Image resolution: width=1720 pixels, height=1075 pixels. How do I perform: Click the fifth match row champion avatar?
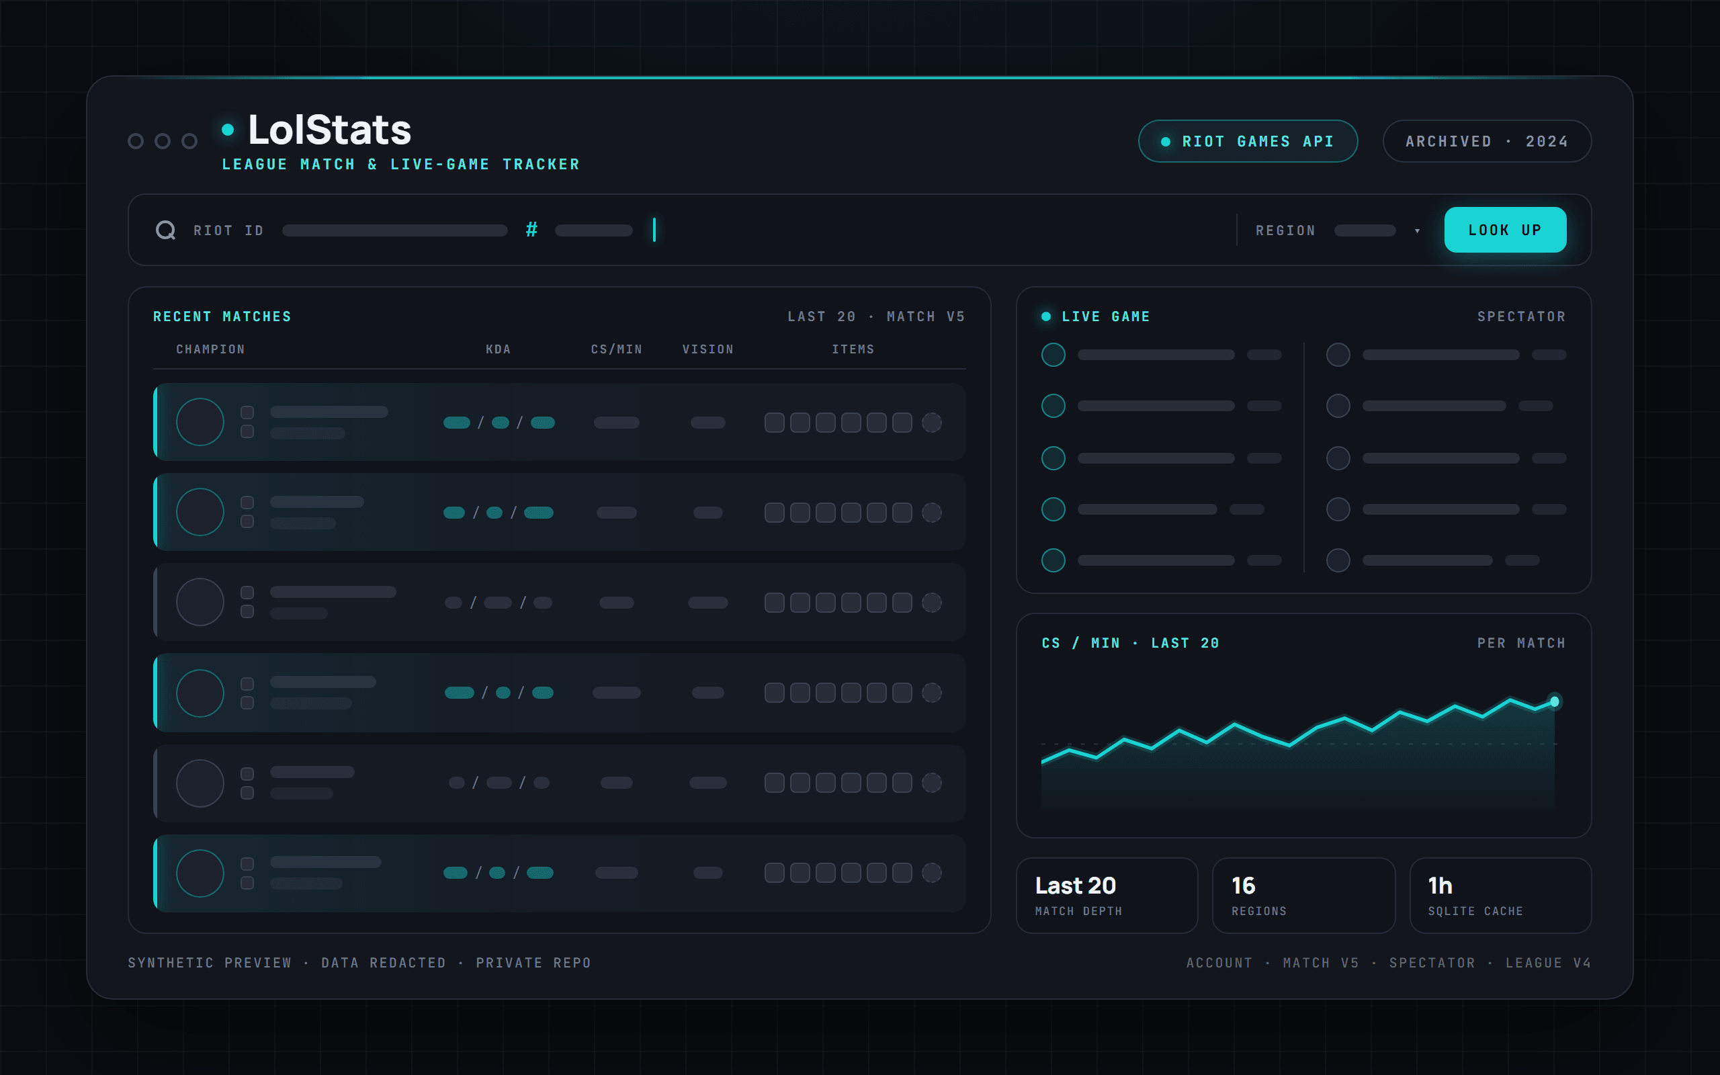[200, 783]
